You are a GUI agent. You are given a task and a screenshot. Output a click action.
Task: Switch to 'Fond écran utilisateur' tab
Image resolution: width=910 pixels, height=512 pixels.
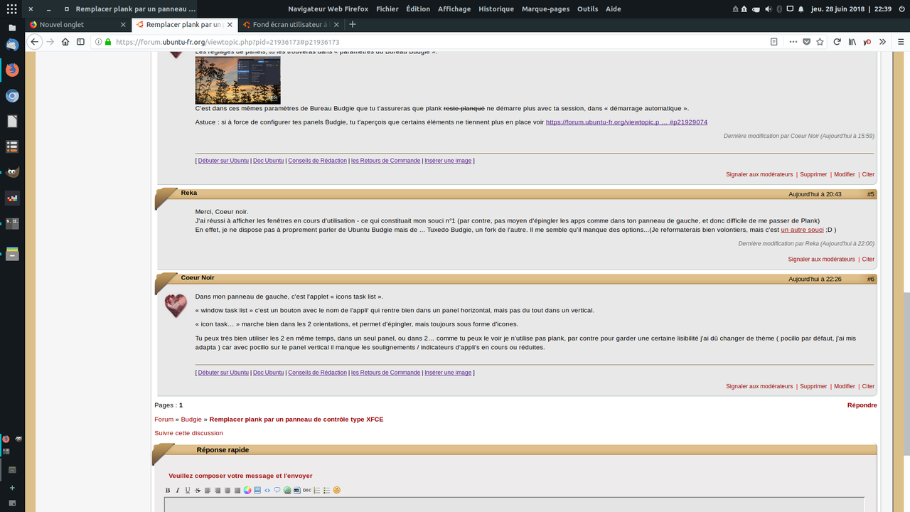[291, 24]
